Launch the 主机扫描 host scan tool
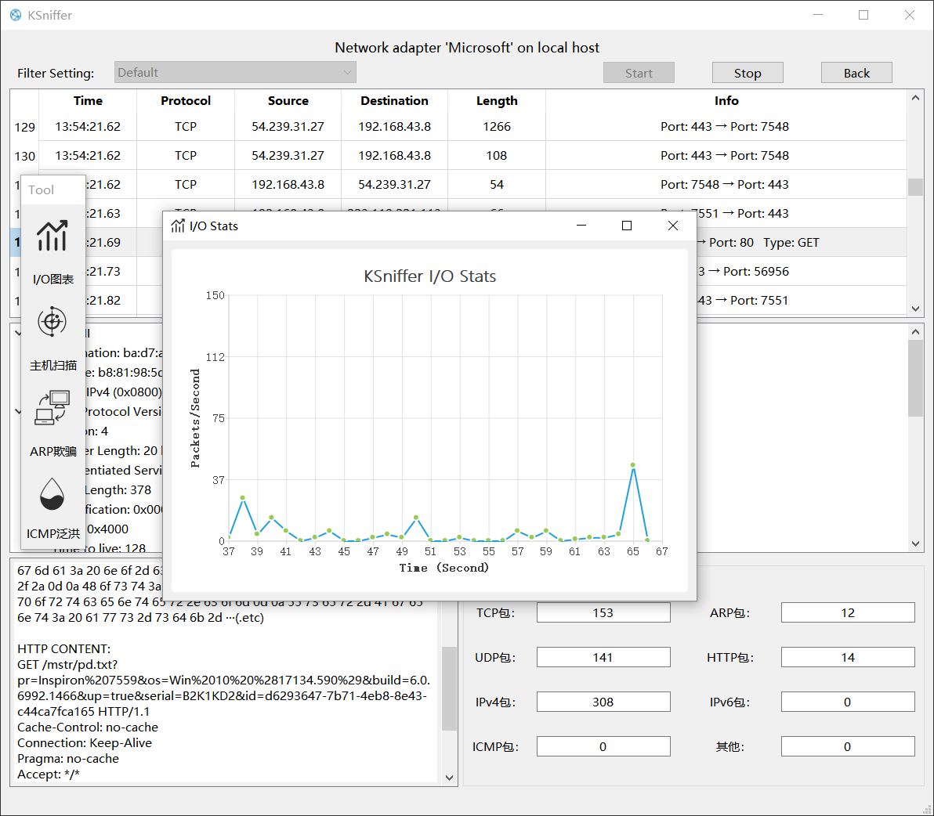 (x=52, y=338)
